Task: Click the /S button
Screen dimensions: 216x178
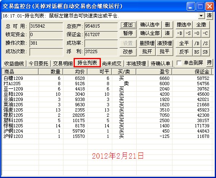Action: 205,43
